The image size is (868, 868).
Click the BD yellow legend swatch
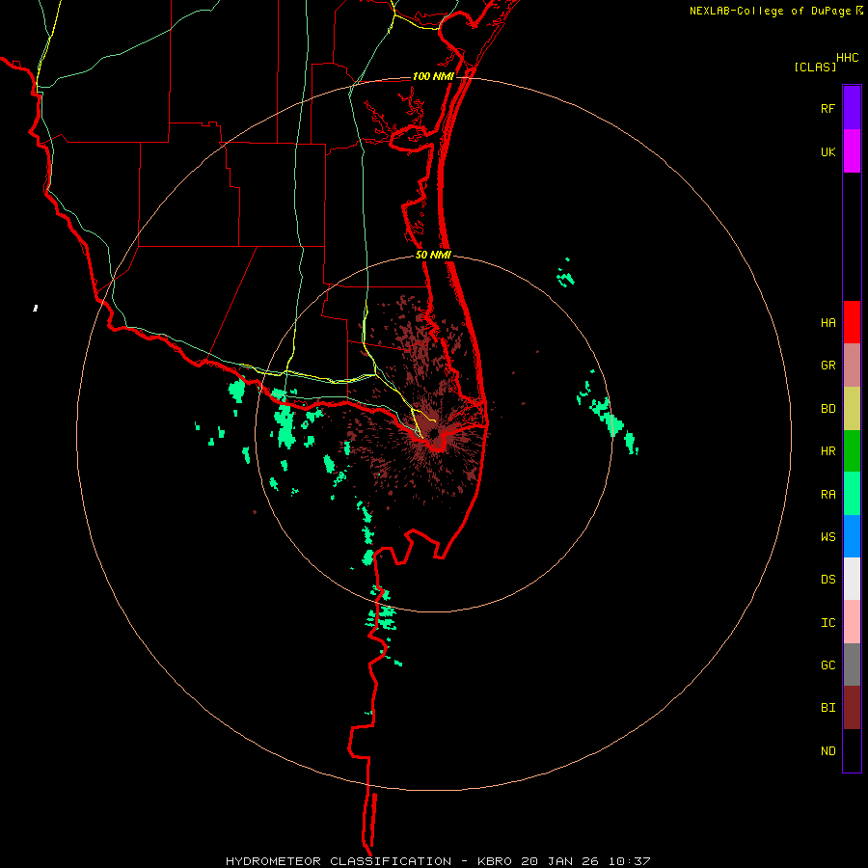click(x=852, y=409)
